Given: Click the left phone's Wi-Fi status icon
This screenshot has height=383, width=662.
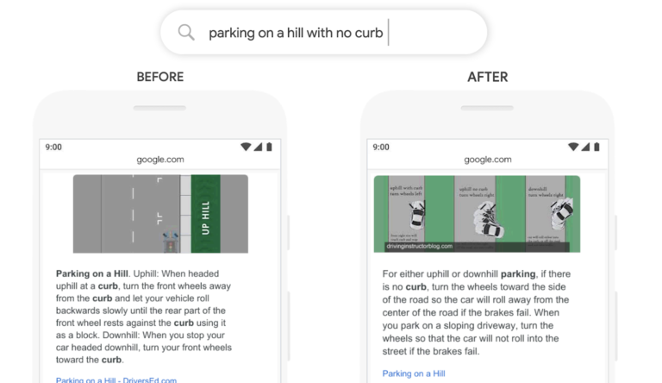Looking at the screenshot, I should click(246, 147).
